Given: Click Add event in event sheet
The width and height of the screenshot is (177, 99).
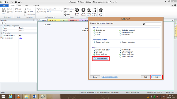Looking at the screenshot, I should [47, 25].
